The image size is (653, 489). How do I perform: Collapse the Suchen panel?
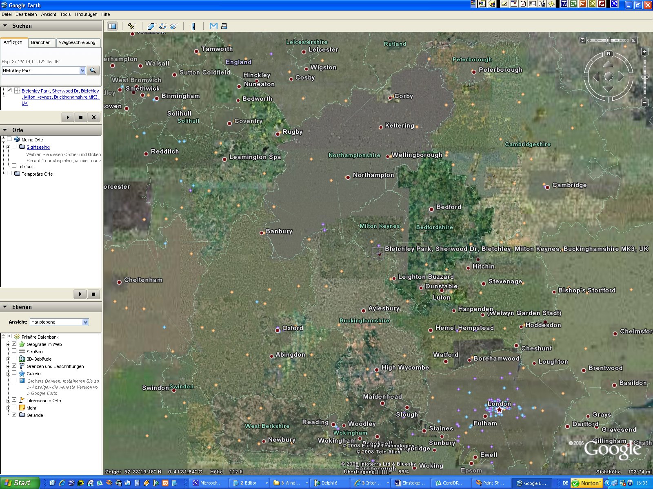pos(5,26)
